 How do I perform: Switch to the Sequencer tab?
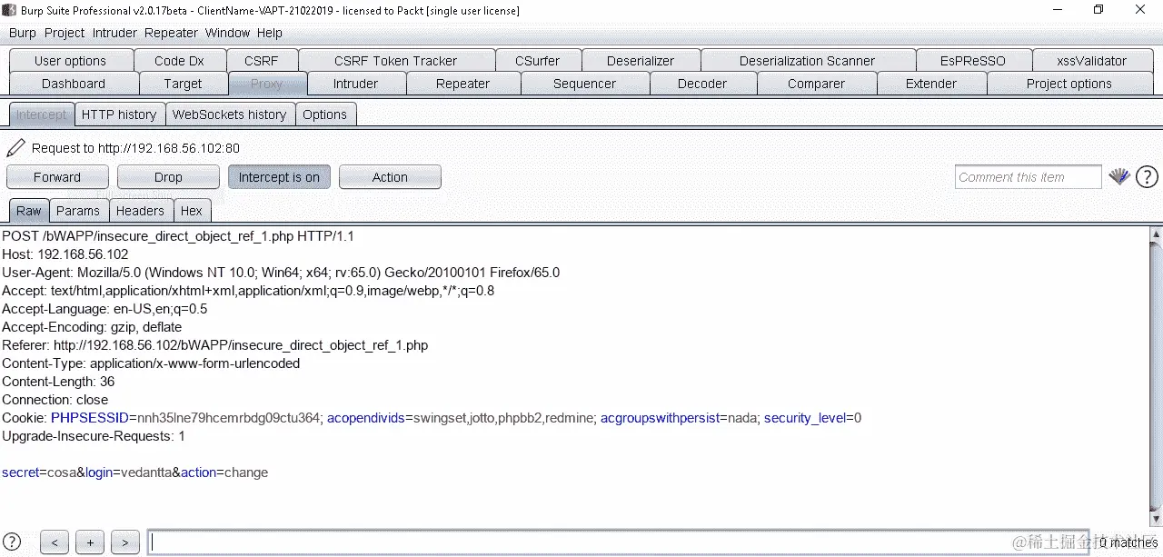click(x=585, y=84)
